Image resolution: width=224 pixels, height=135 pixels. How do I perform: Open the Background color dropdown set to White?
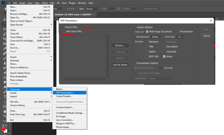tap(156, 37)
